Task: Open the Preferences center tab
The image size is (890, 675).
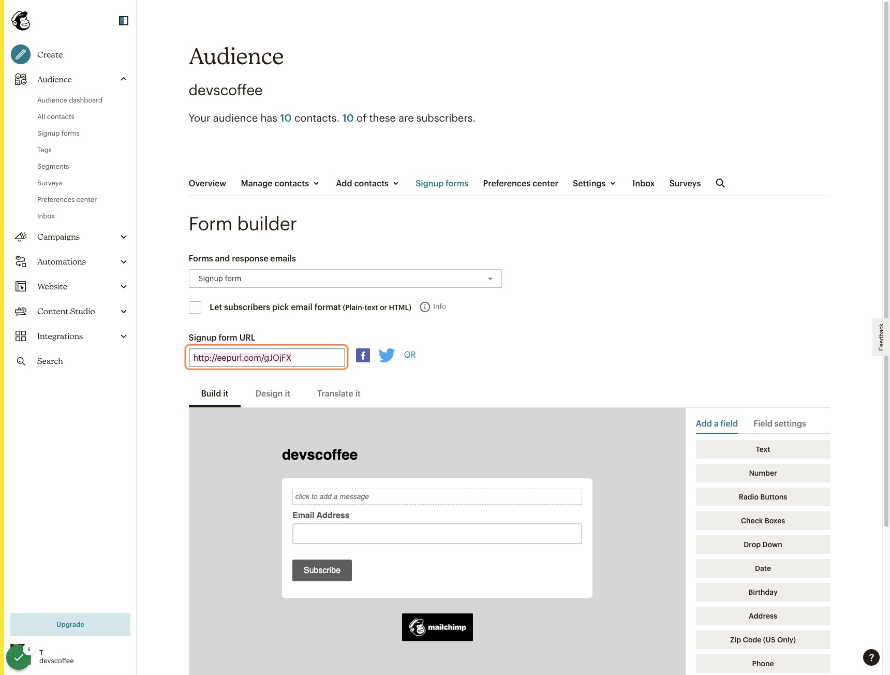Action: (x=521, y=183)
